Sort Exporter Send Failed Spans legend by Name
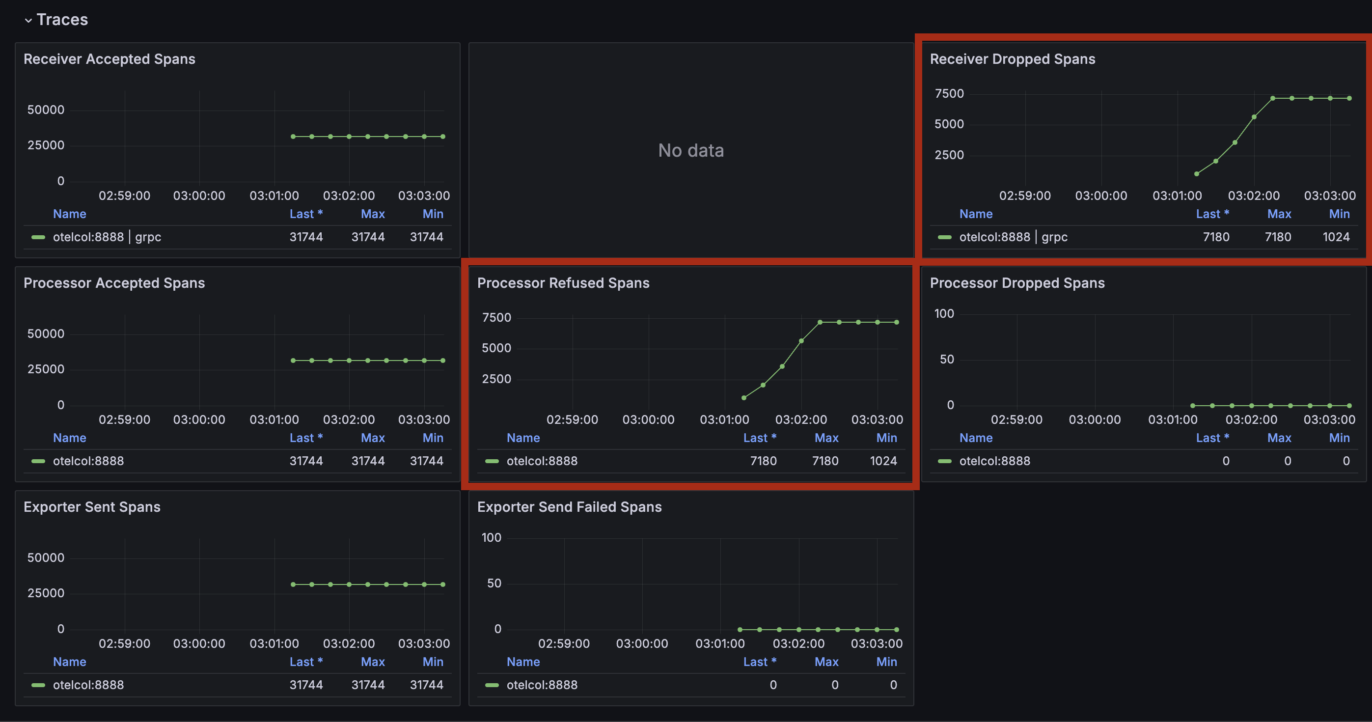The width and height of the screenshot is (1372, 722). (523, 661)
